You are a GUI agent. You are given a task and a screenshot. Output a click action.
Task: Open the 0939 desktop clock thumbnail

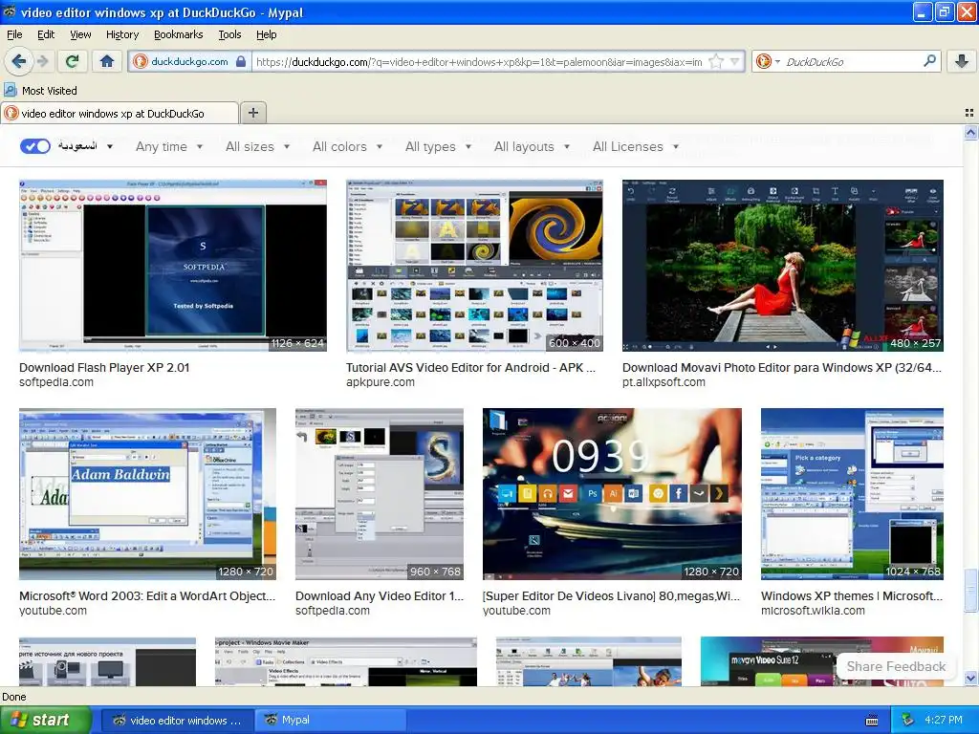612,494
